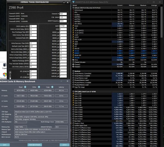Select the DRAM voltage sensor row
This screenshot has height=147, width=164.
coord(115,53)
